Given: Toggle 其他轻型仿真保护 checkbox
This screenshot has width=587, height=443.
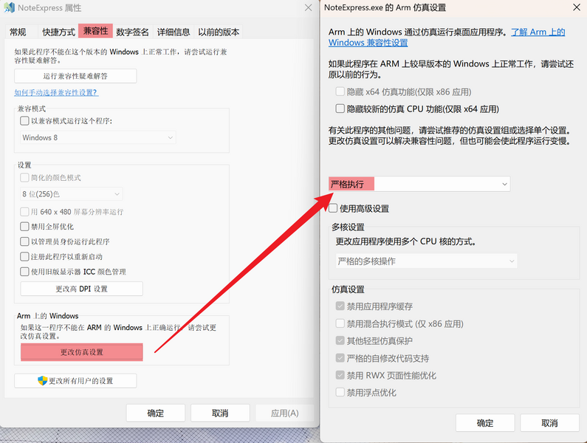Looking at the screenshot, I should (340, 341).
